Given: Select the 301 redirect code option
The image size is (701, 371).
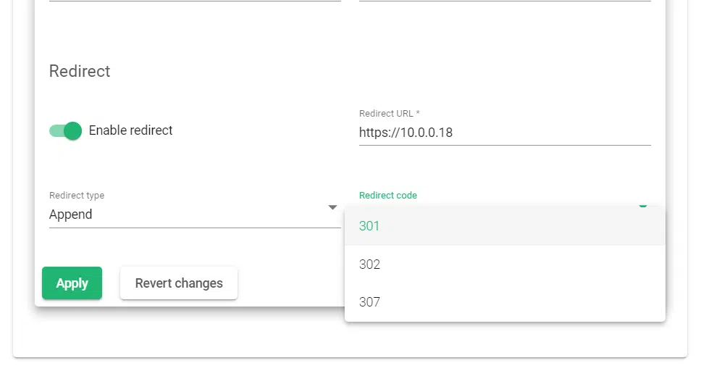Looking at the screenshot, I should point(504,226).
